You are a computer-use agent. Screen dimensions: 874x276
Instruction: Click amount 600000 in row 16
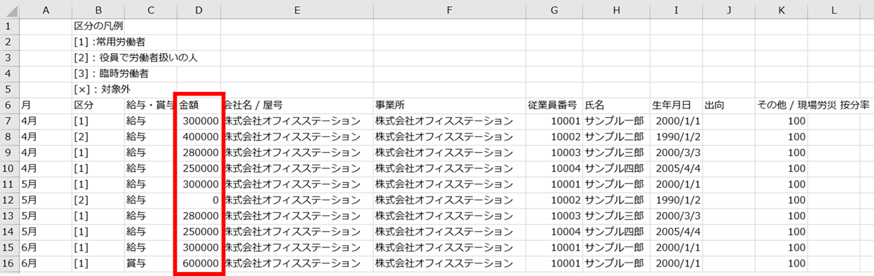[199, 263]
